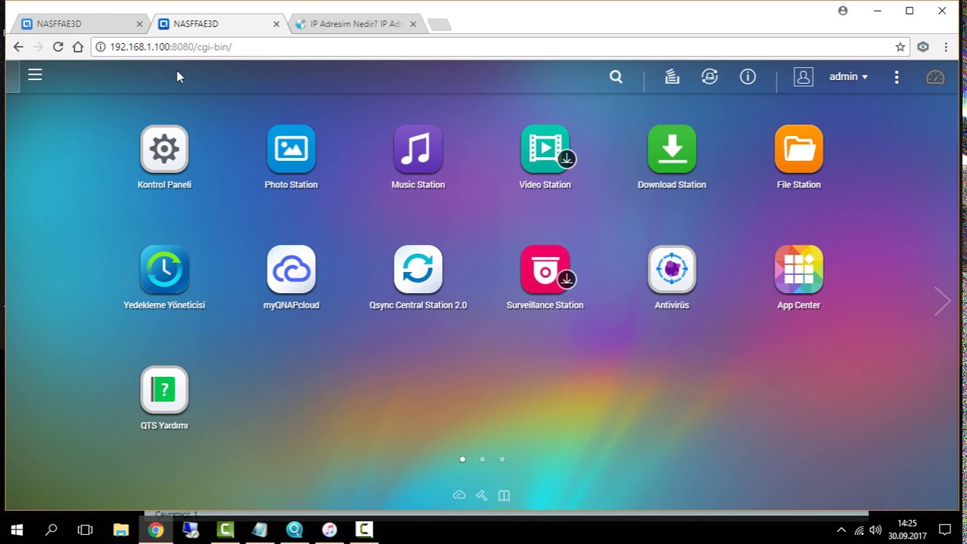Open Surveillance Station icon
Screen dimensions: 967x544
[545, 269]
